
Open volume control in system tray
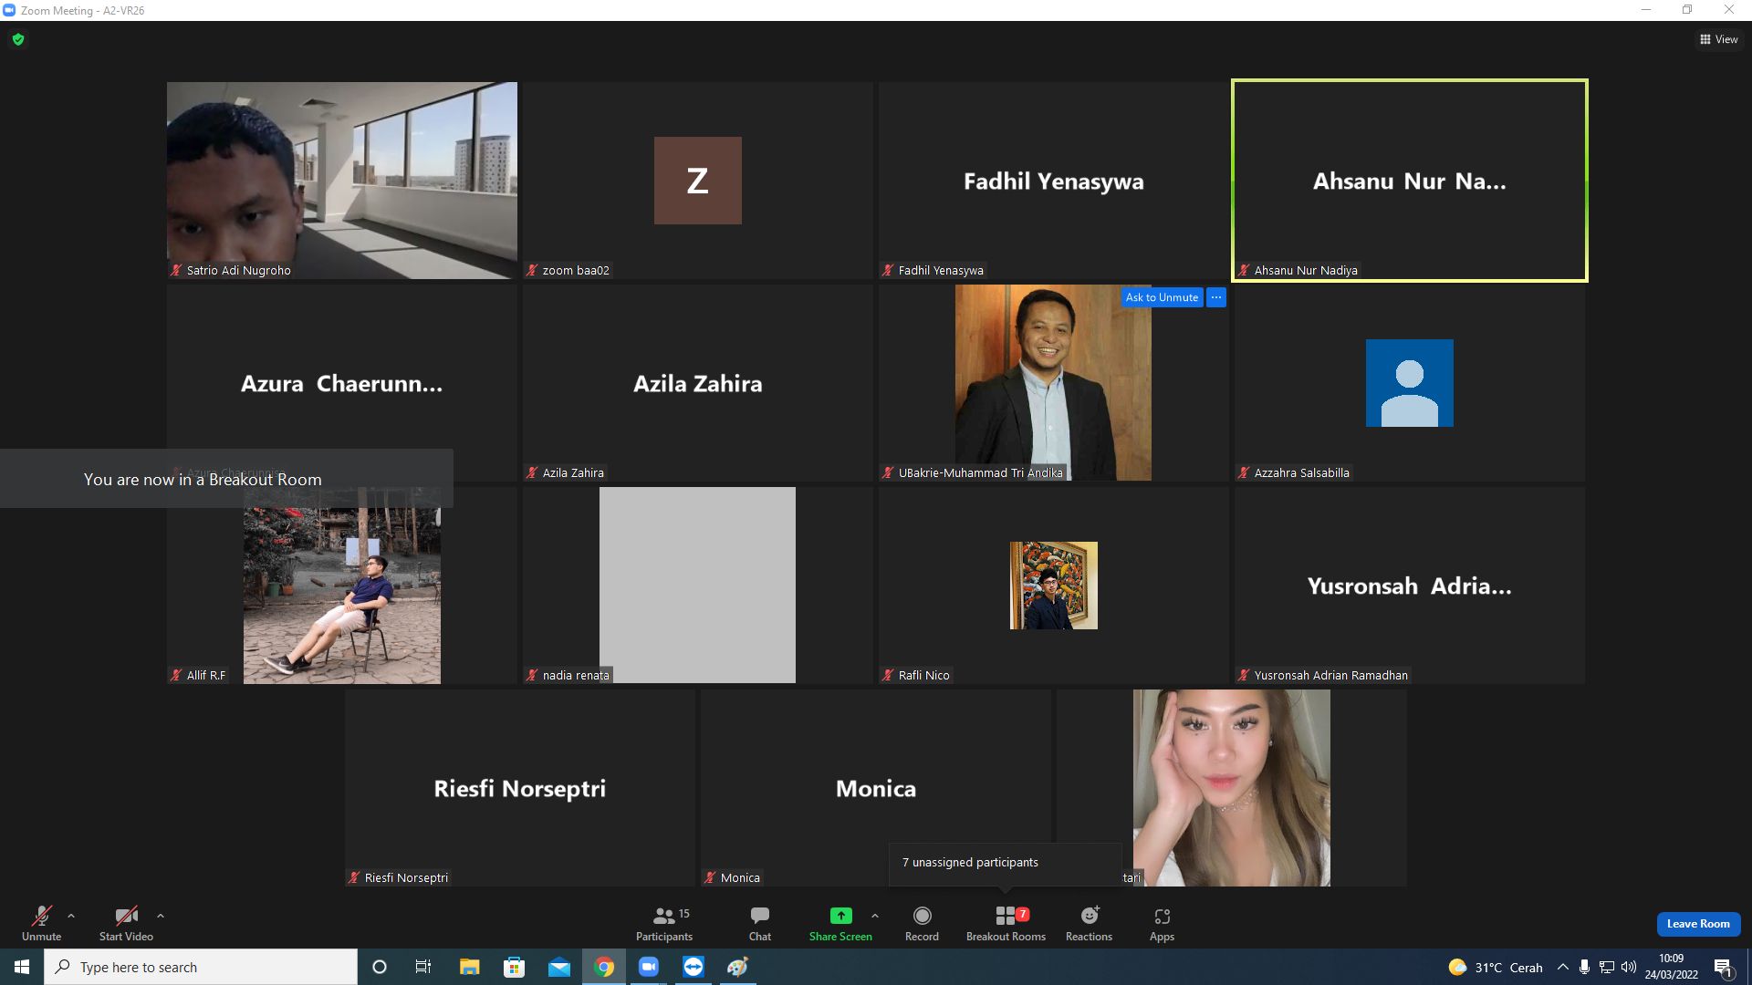1629,967
